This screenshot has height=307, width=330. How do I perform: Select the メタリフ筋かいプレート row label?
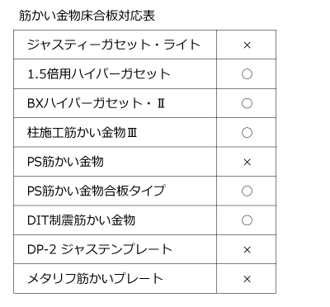(95, 279)
